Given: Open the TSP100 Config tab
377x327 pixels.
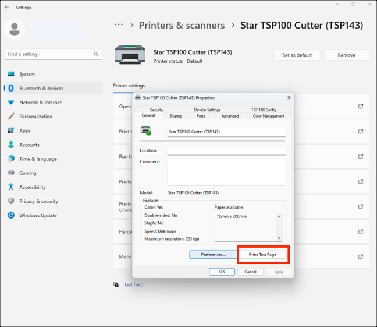Looking at the screenshot, I should (x=264, y=110).
